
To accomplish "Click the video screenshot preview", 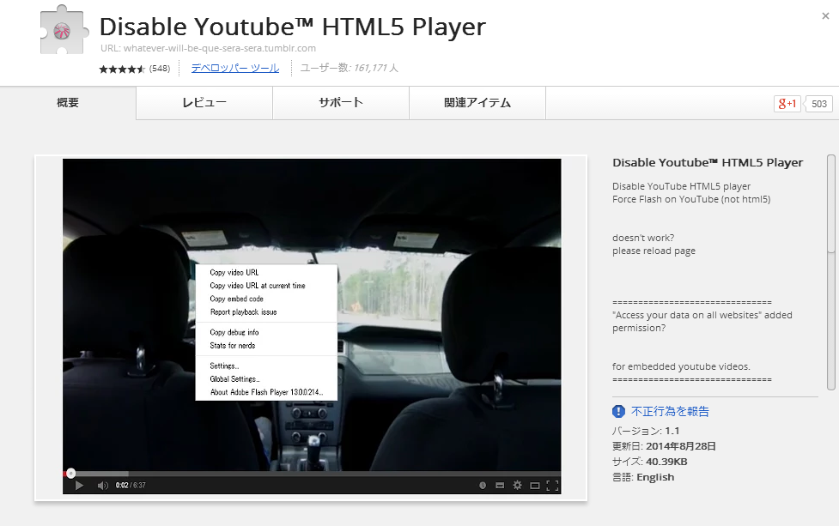I will pyautogui.click(x=312, y=326).
